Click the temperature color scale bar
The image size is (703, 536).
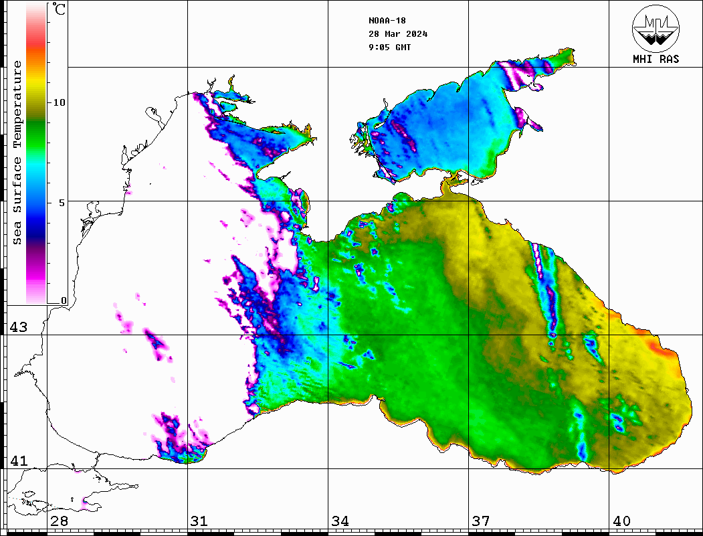click(x=36, y=153)
